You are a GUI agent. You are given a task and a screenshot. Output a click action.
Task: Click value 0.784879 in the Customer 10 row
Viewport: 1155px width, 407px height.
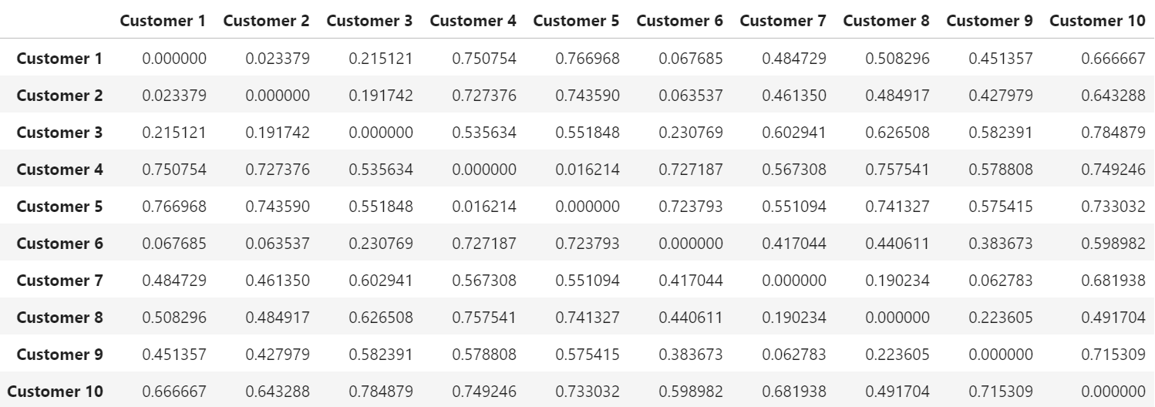pyautogui.click(x=381, y=392)
